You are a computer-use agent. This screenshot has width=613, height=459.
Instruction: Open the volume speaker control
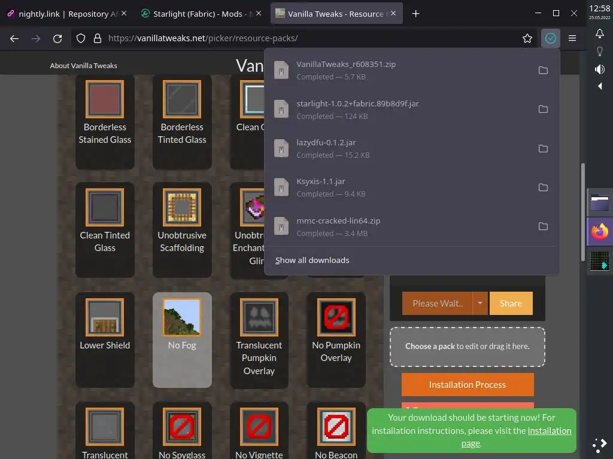[600, 69]
